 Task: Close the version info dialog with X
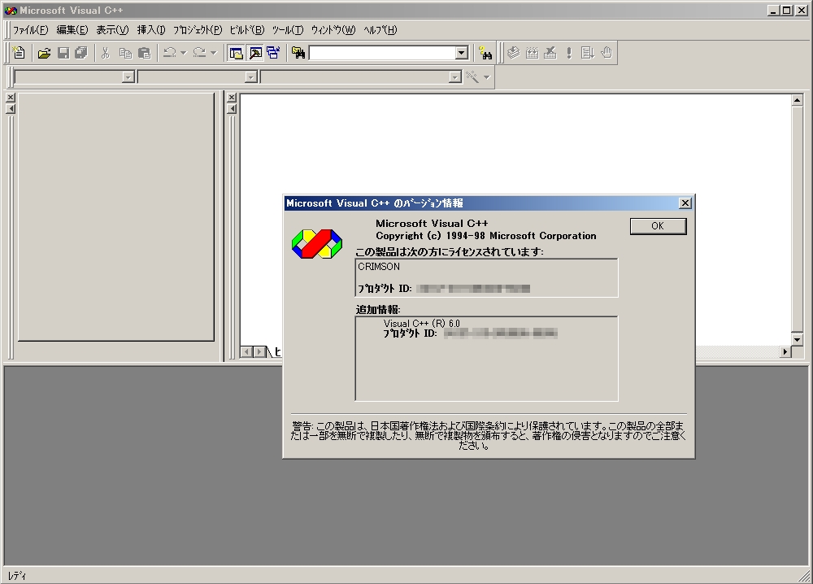point(685,203)
